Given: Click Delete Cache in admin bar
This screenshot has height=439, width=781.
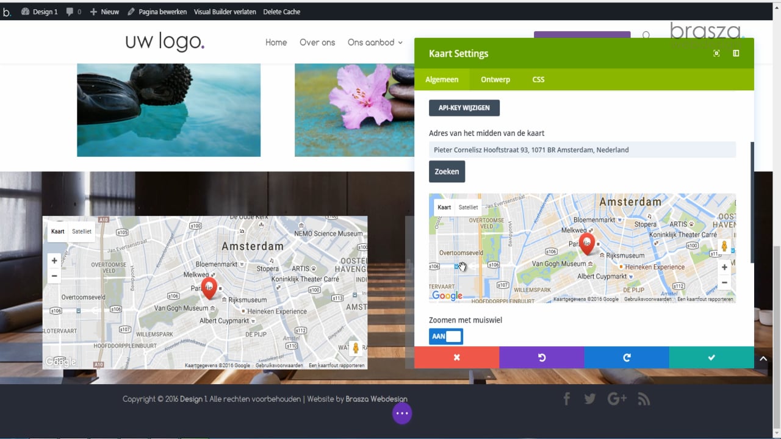Looking at the screenshot, I should [x=282, y=12].
